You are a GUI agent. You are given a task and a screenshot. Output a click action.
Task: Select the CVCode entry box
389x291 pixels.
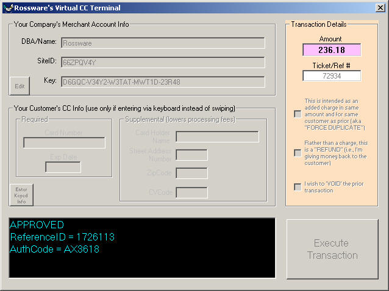(191, 192)
